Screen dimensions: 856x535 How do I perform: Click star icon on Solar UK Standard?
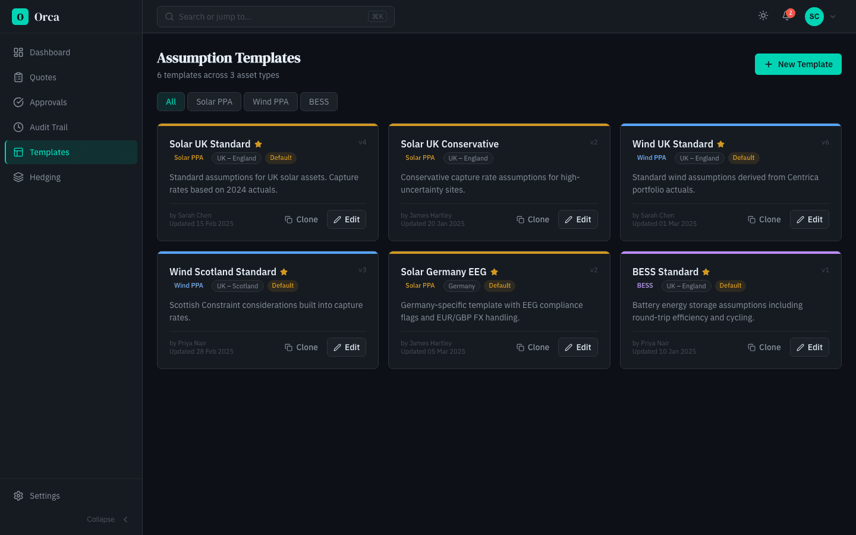coord(259,144)
